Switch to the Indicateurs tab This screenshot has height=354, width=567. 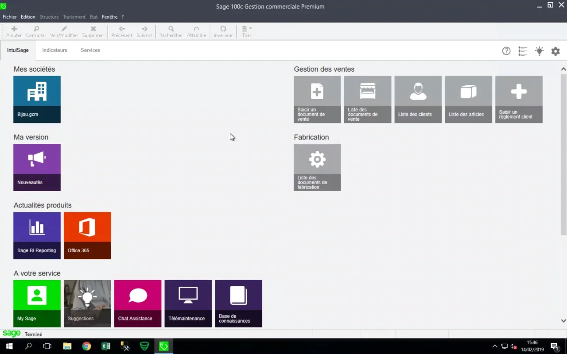click(55, 50)
